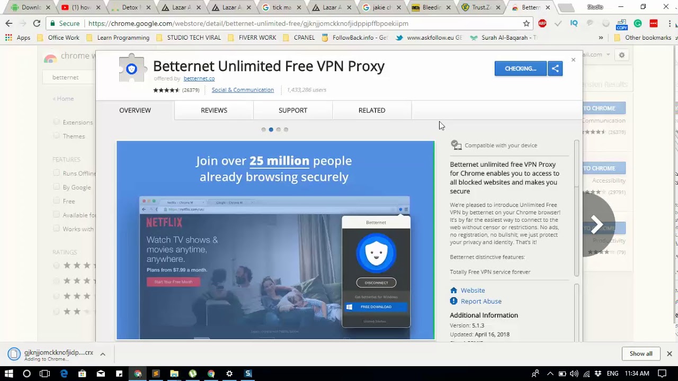Open the SUPPORT tab
Screen dimensions: 678x381
click(293, 110)
